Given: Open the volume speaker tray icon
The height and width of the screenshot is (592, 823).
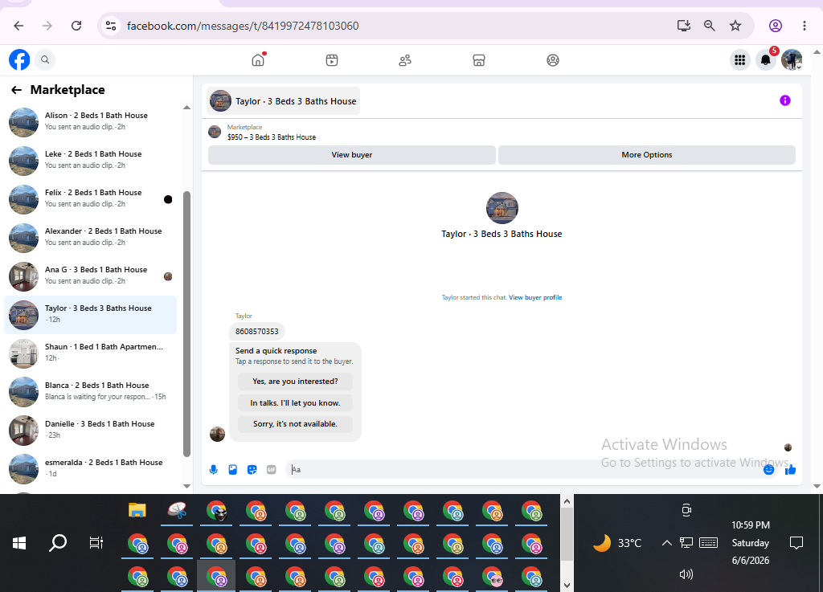Looking at the screenshot, I should tap(686, 574).
